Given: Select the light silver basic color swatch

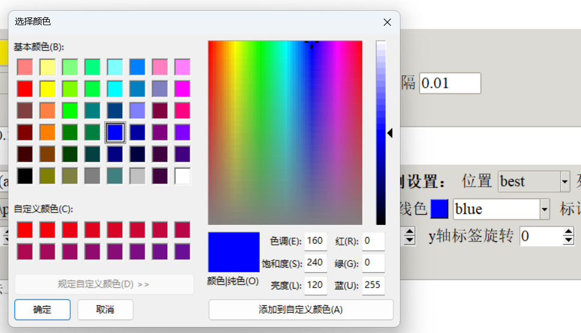Looking at the screenshot, I should click(137, 176).
